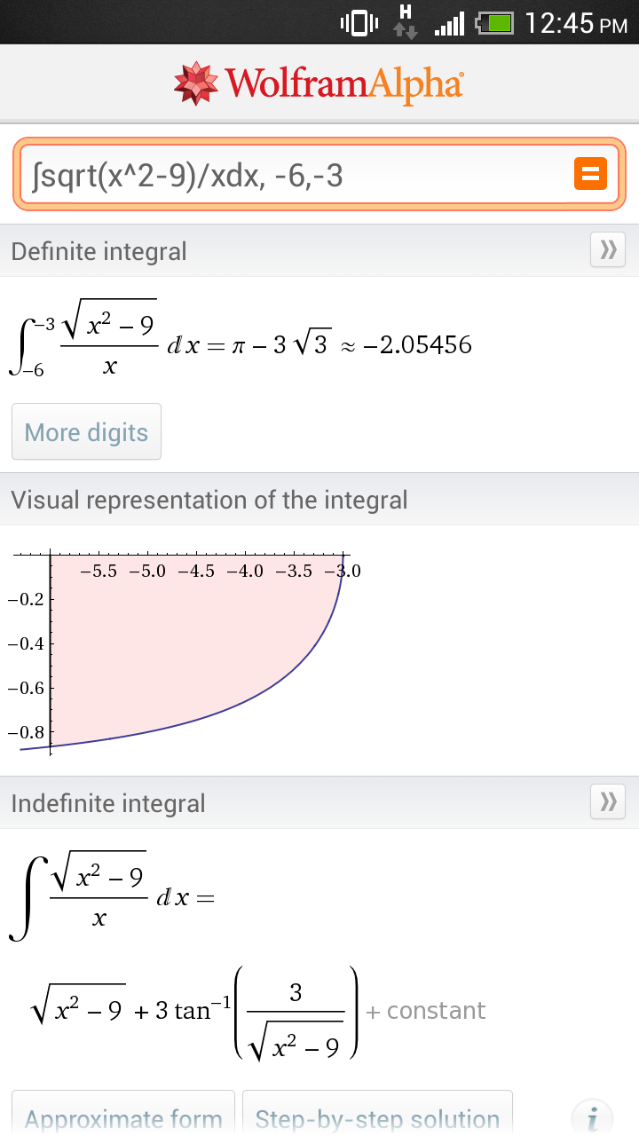Tap Approximate form for the antiderivative
Image resolution: width=639 pixels, height=1136 pixels.
[122, 1118]
